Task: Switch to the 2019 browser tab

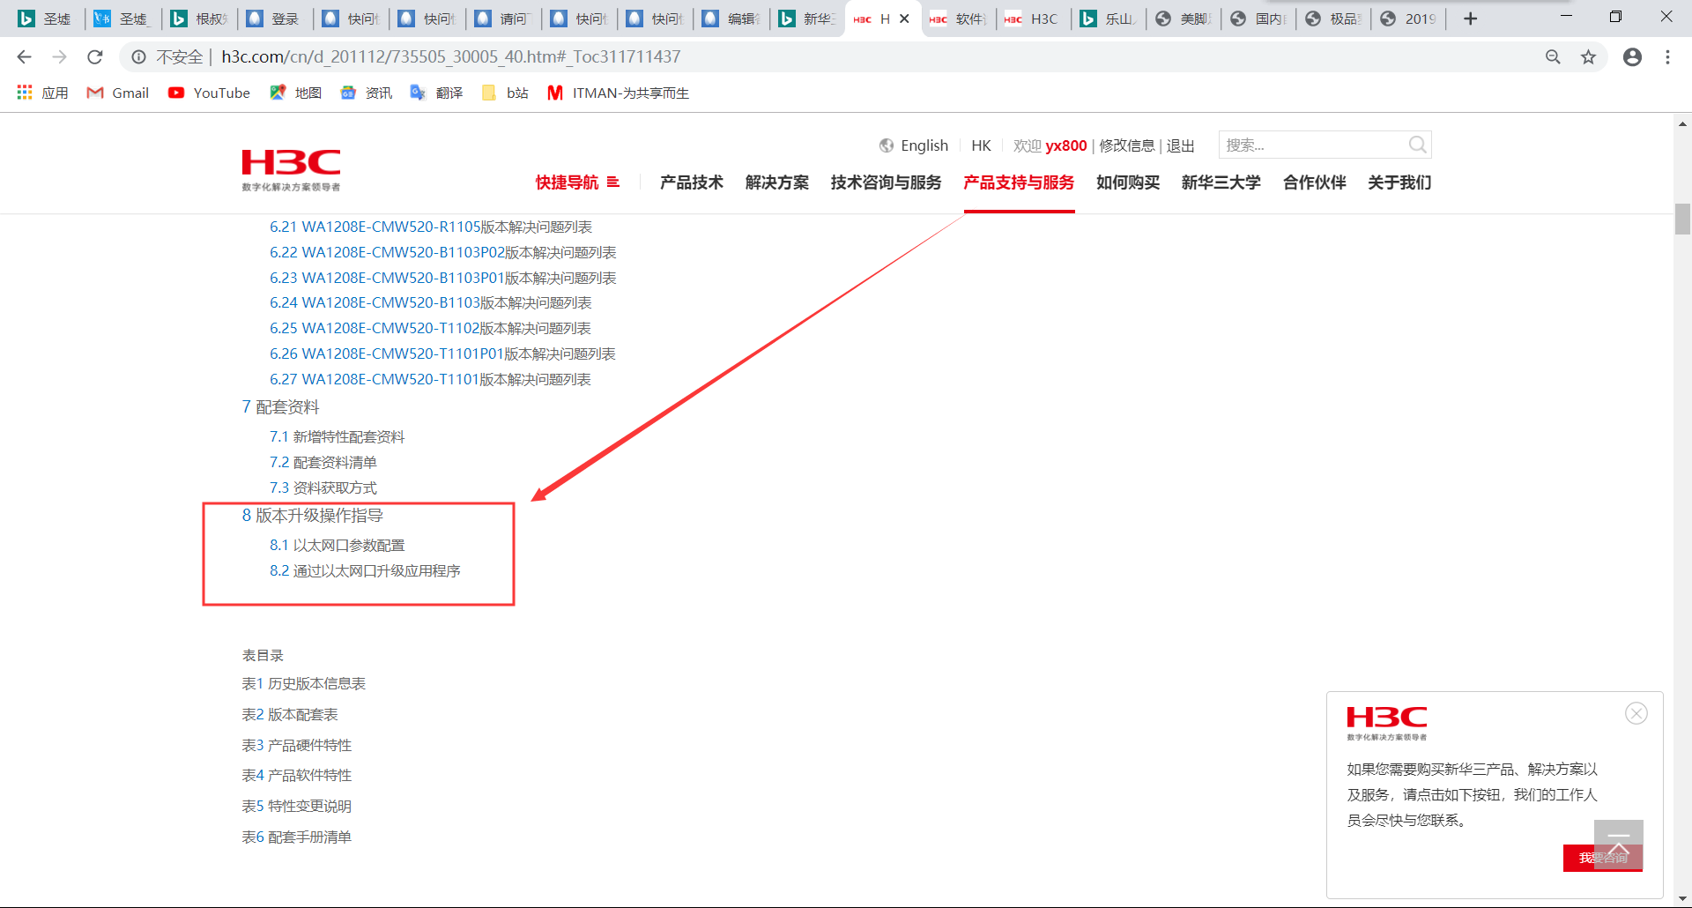Action: point(1408,19)
